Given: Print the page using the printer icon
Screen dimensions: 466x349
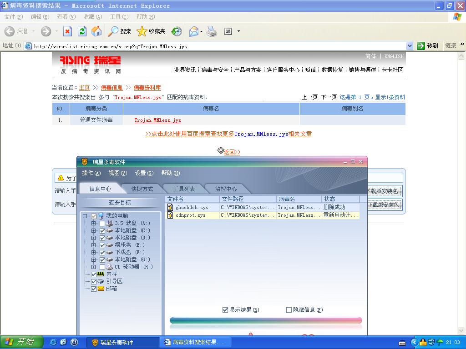Looking at the screenshot, I should point(212,31).
